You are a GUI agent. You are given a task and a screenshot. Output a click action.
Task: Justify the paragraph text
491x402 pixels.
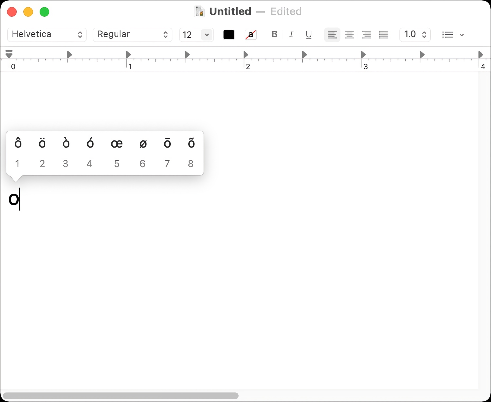(x=383, y=34)
